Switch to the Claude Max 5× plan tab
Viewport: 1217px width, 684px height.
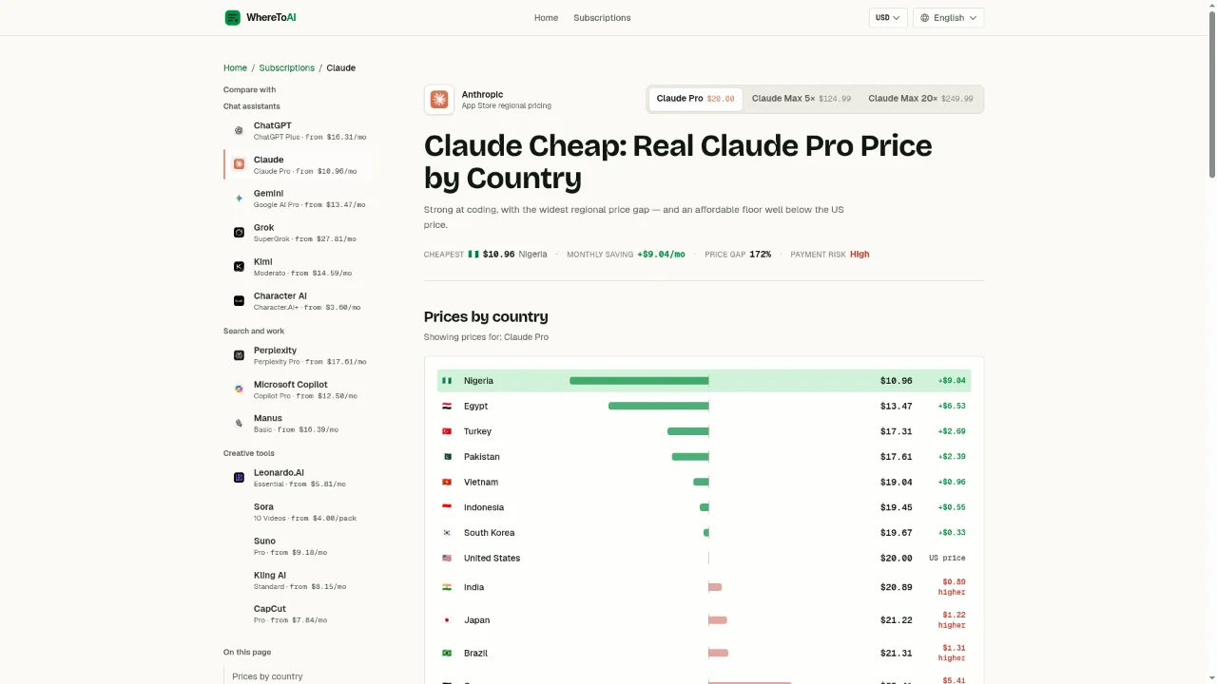point(802,99)
